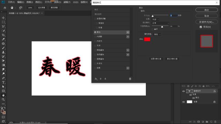
Task: Move effect up arrow in Layer Style dialog
Action: (101, 79)
